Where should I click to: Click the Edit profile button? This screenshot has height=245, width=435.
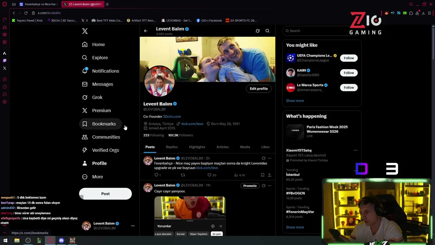(259, 88)
